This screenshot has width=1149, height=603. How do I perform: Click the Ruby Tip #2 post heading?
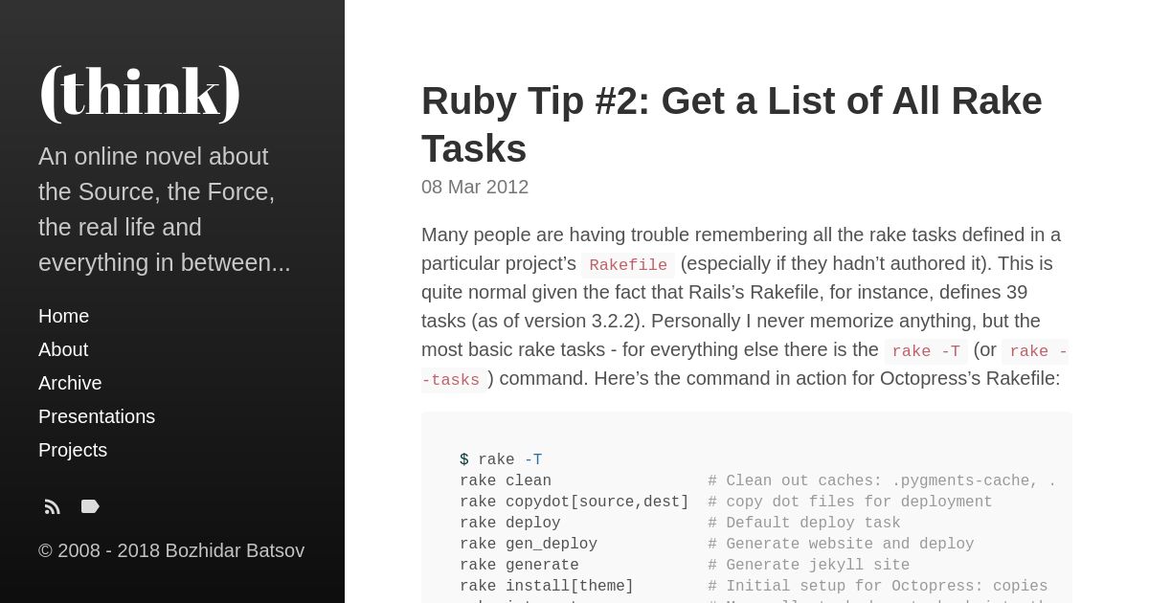[x=732, y=124]
